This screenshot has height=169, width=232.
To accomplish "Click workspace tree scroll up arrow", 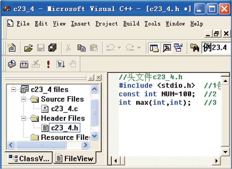I will click(x=94, y=89).
